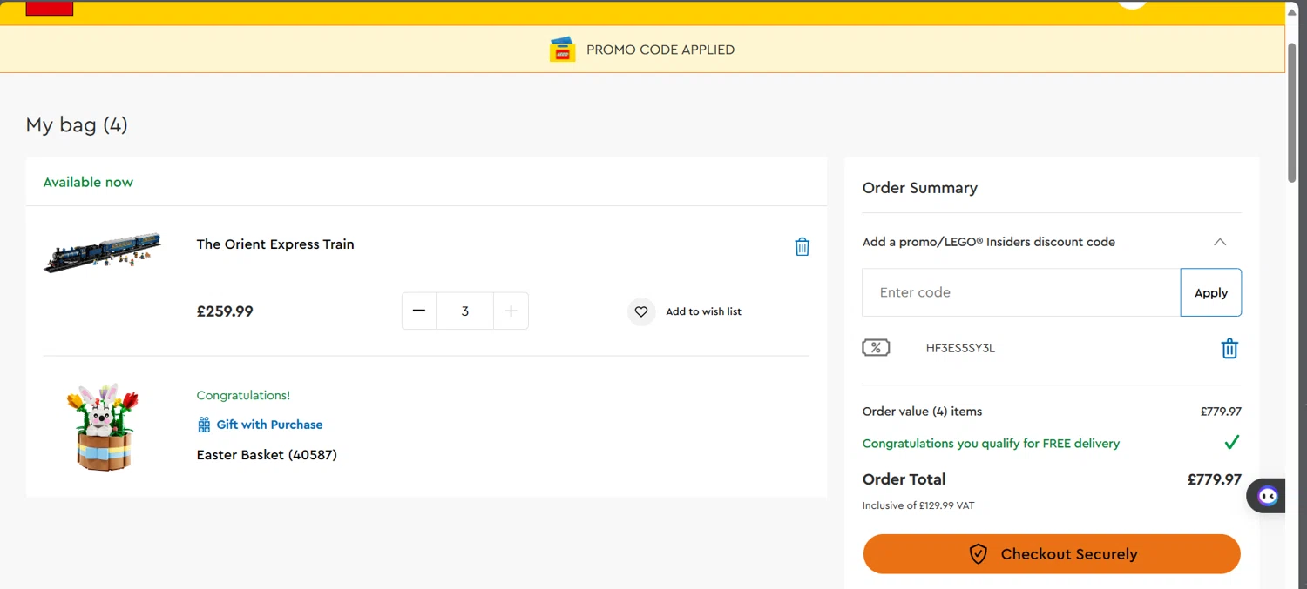Image resolution: width=1307 pixels, height=589 pixels.
Task: Click Order value (4) items label
Action: coord(922,412)
